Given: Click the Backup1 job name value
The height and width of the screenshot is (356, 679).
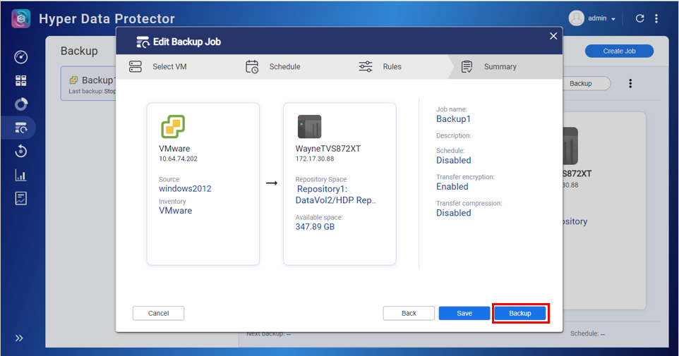Looking at the screenshot, I should pyautogui.click(x=453, y=119).
